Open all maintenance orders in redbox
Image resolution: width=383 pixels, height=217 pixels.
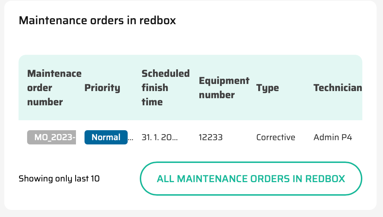(251, 179)
